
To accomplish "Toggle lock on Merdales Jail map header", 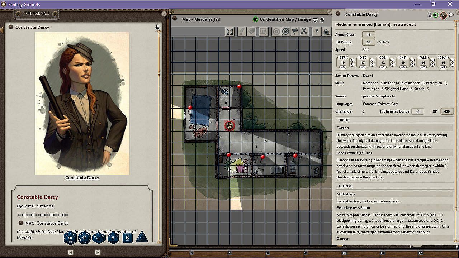I will [x=322, y=20].
